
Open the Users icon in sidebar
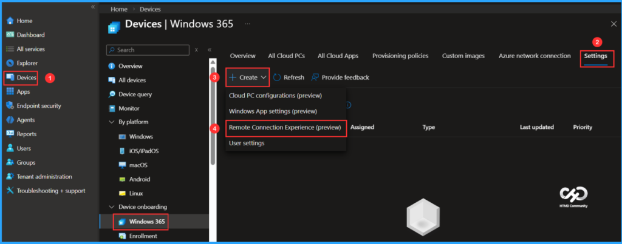point(10,148)
